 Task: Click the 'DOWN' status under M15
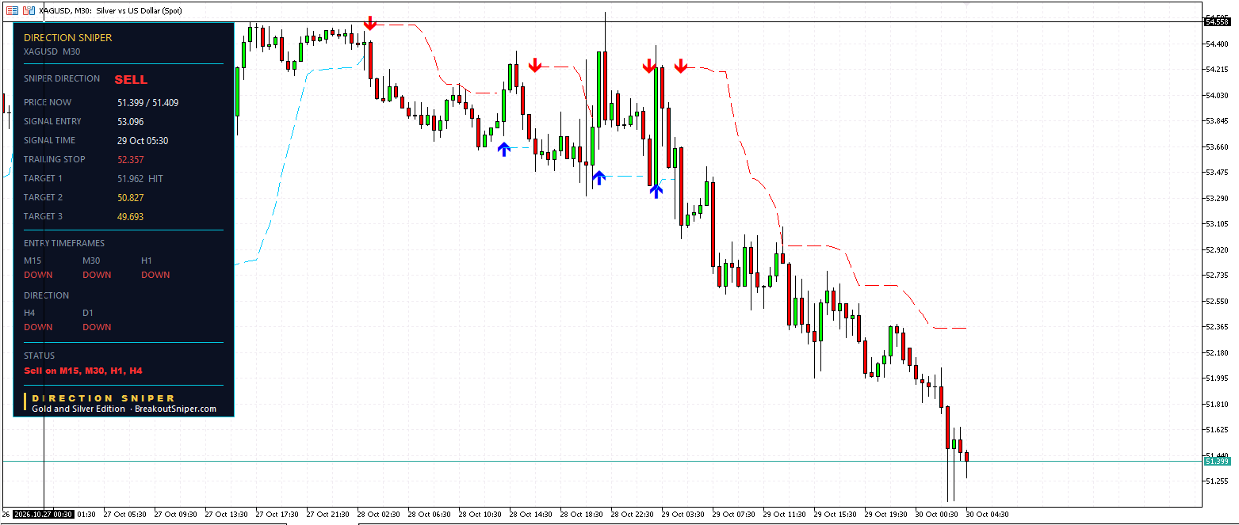(x=38, y=275)
